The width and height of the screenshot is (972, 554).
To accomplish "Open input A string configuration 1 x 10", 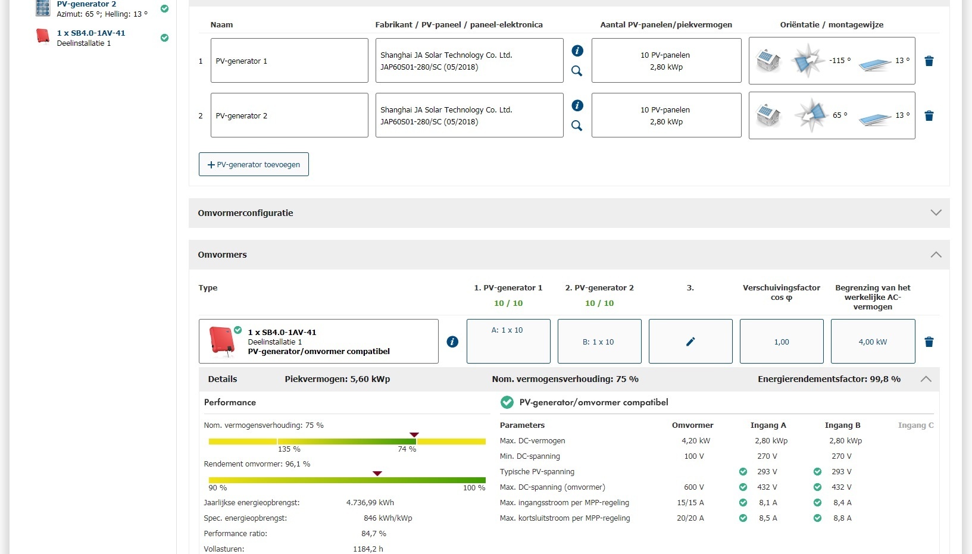I will point(508,341).
